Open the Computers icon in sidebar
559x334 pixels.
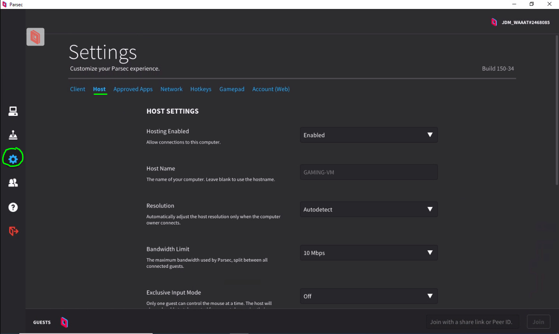pyautogui.click(x=13, y=111)
